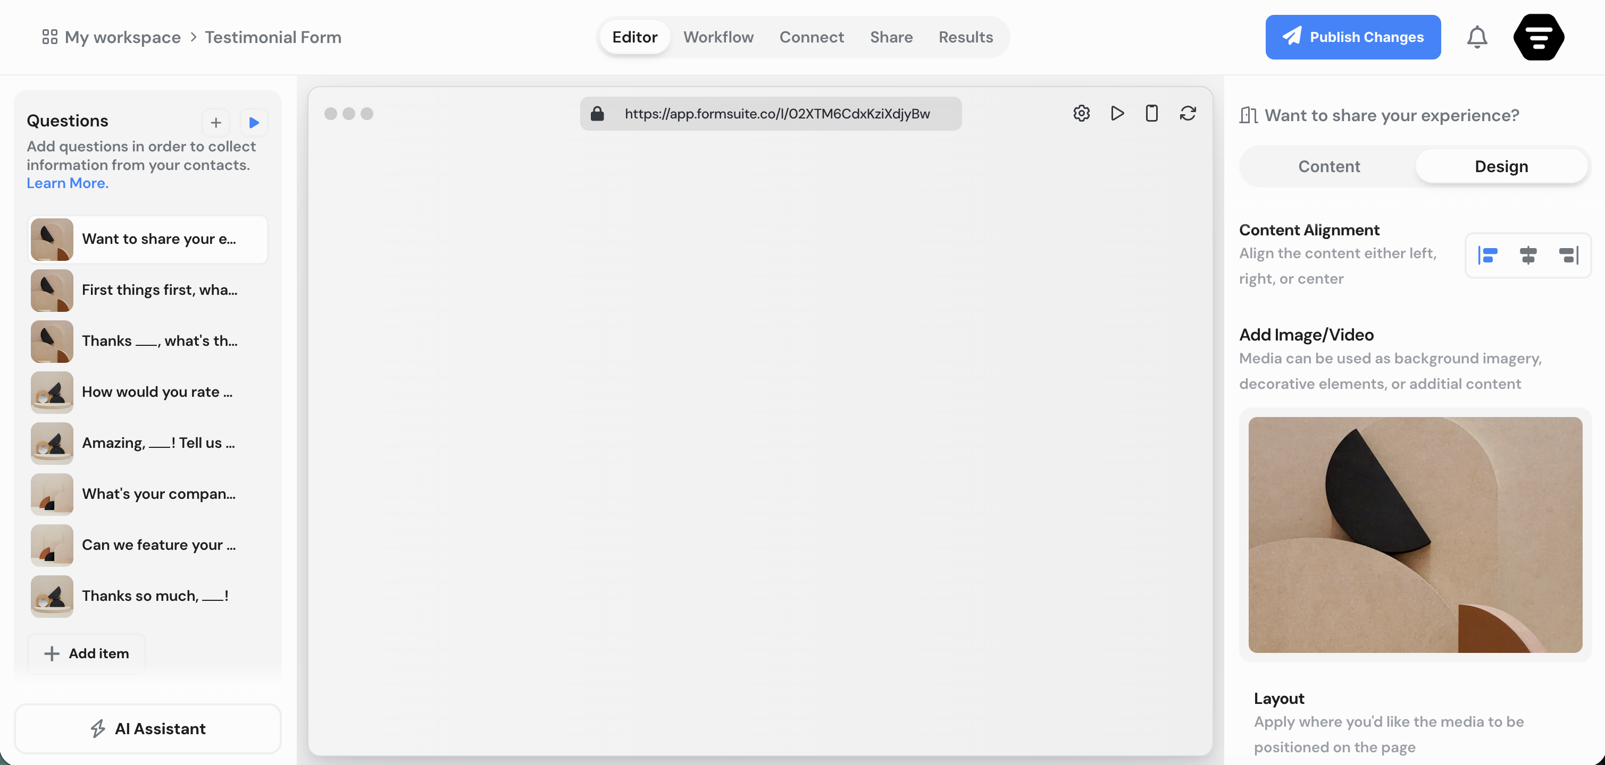Open the Workflow tab

[718, 37]
